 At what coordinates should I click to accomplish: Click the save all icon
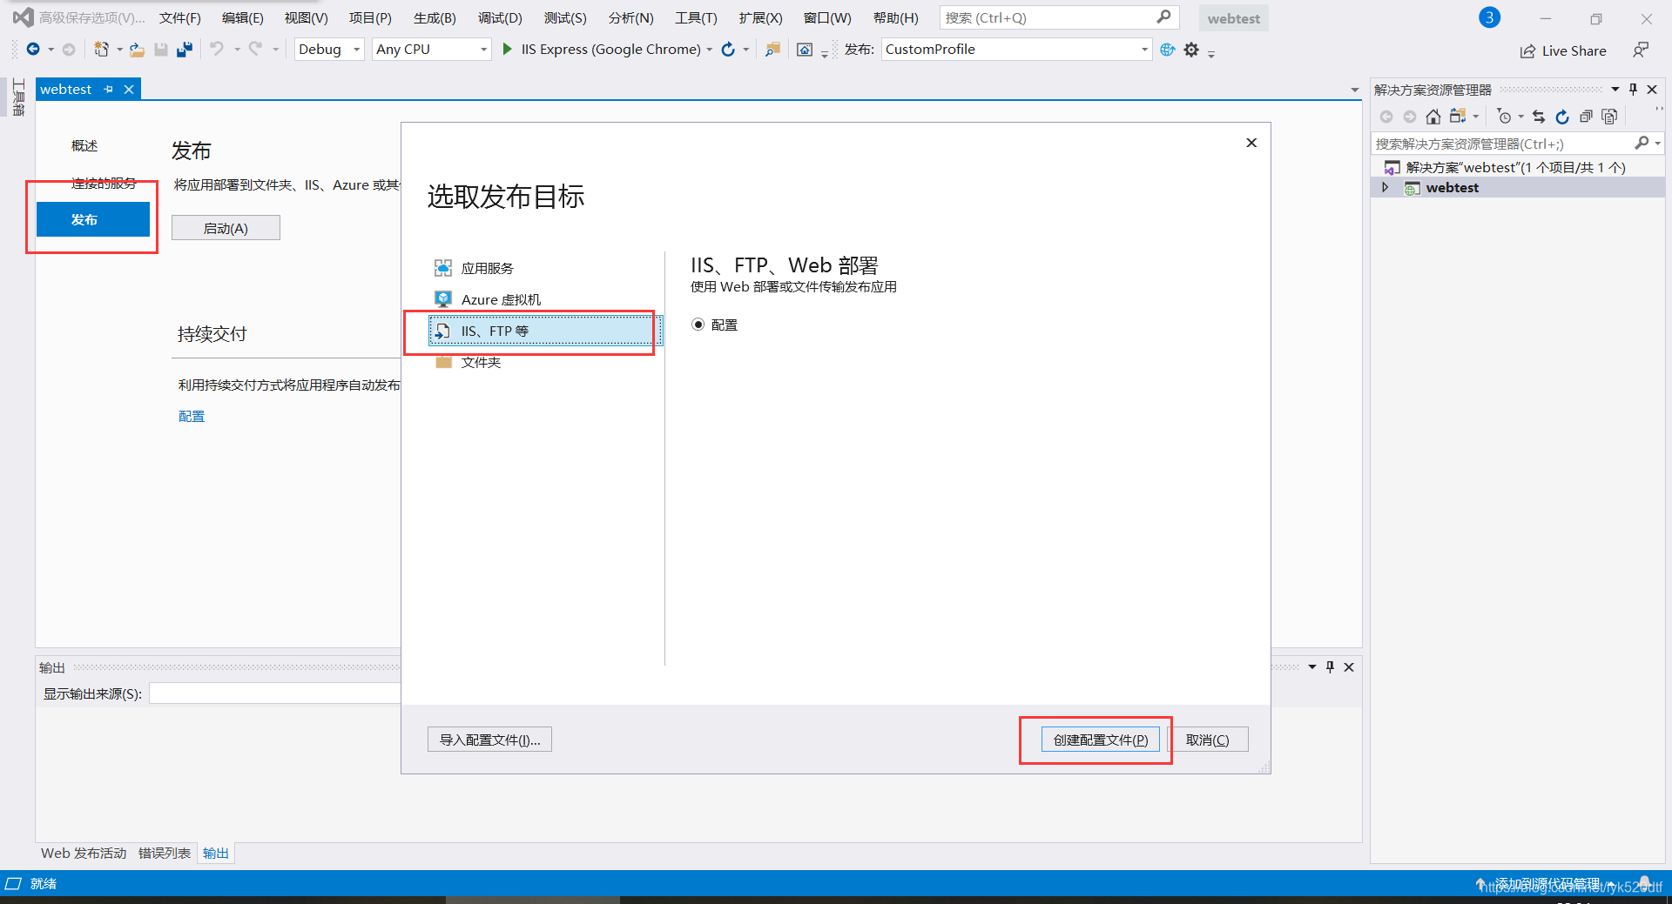[184, 50]
